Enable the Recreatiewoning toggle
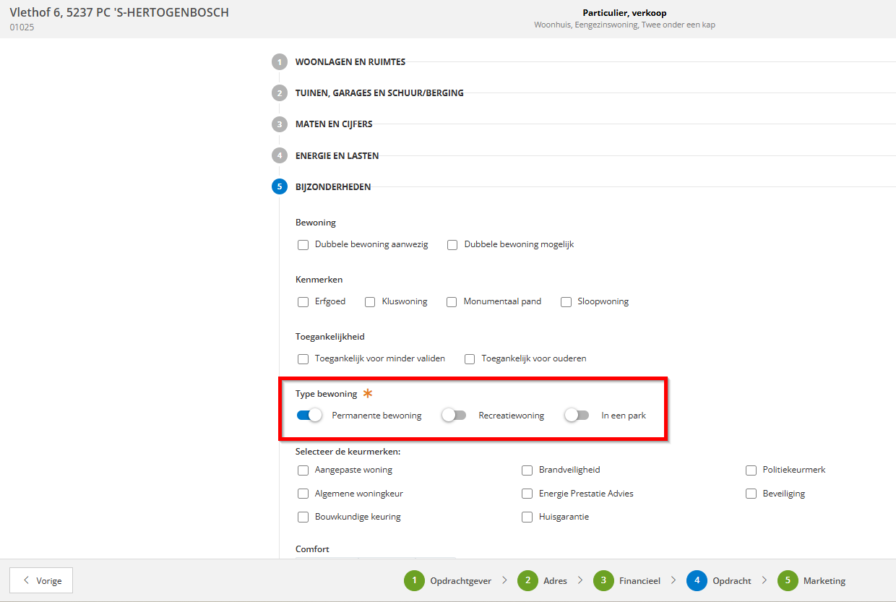 [x=454, y=416]
